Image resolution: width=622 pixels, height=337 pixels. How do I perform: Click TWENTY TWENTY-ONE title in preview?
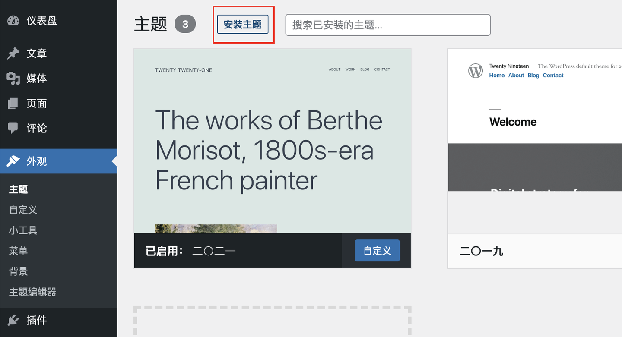click(x=184, y=70)
